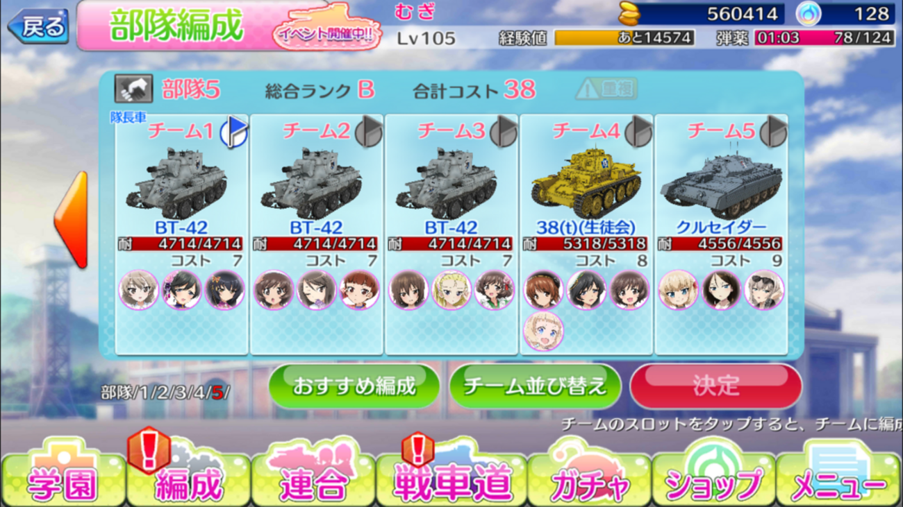The image size is (903, 507).
Task: Tap the first crew portrait in チーム1
Action: click(139, 290)
